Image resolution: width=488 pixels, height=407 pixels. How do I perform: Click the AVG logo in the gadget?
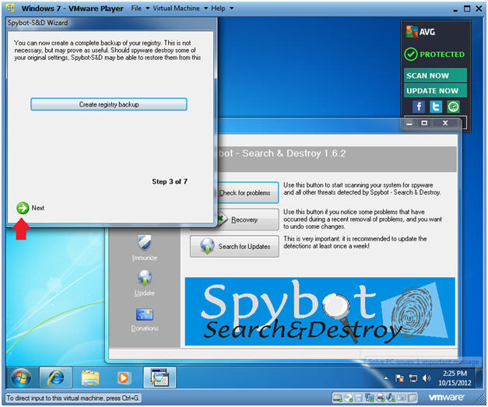(420, 32)
